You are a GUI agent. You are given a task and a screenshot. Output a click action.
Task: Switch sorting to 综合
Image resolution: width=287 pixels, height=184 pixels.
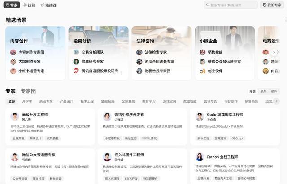(252, 91)
